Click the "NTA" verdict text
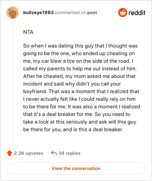 tap(28, 32)
